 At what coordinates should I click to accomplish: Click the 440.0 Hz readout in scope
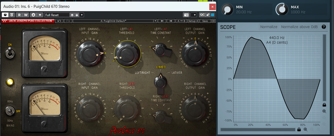point(277,38)
